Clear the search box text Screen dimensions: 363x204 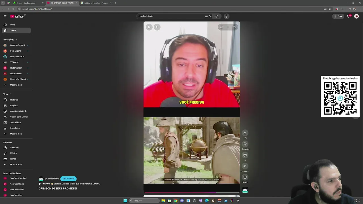pyautogui.click(x=210, y=16)
